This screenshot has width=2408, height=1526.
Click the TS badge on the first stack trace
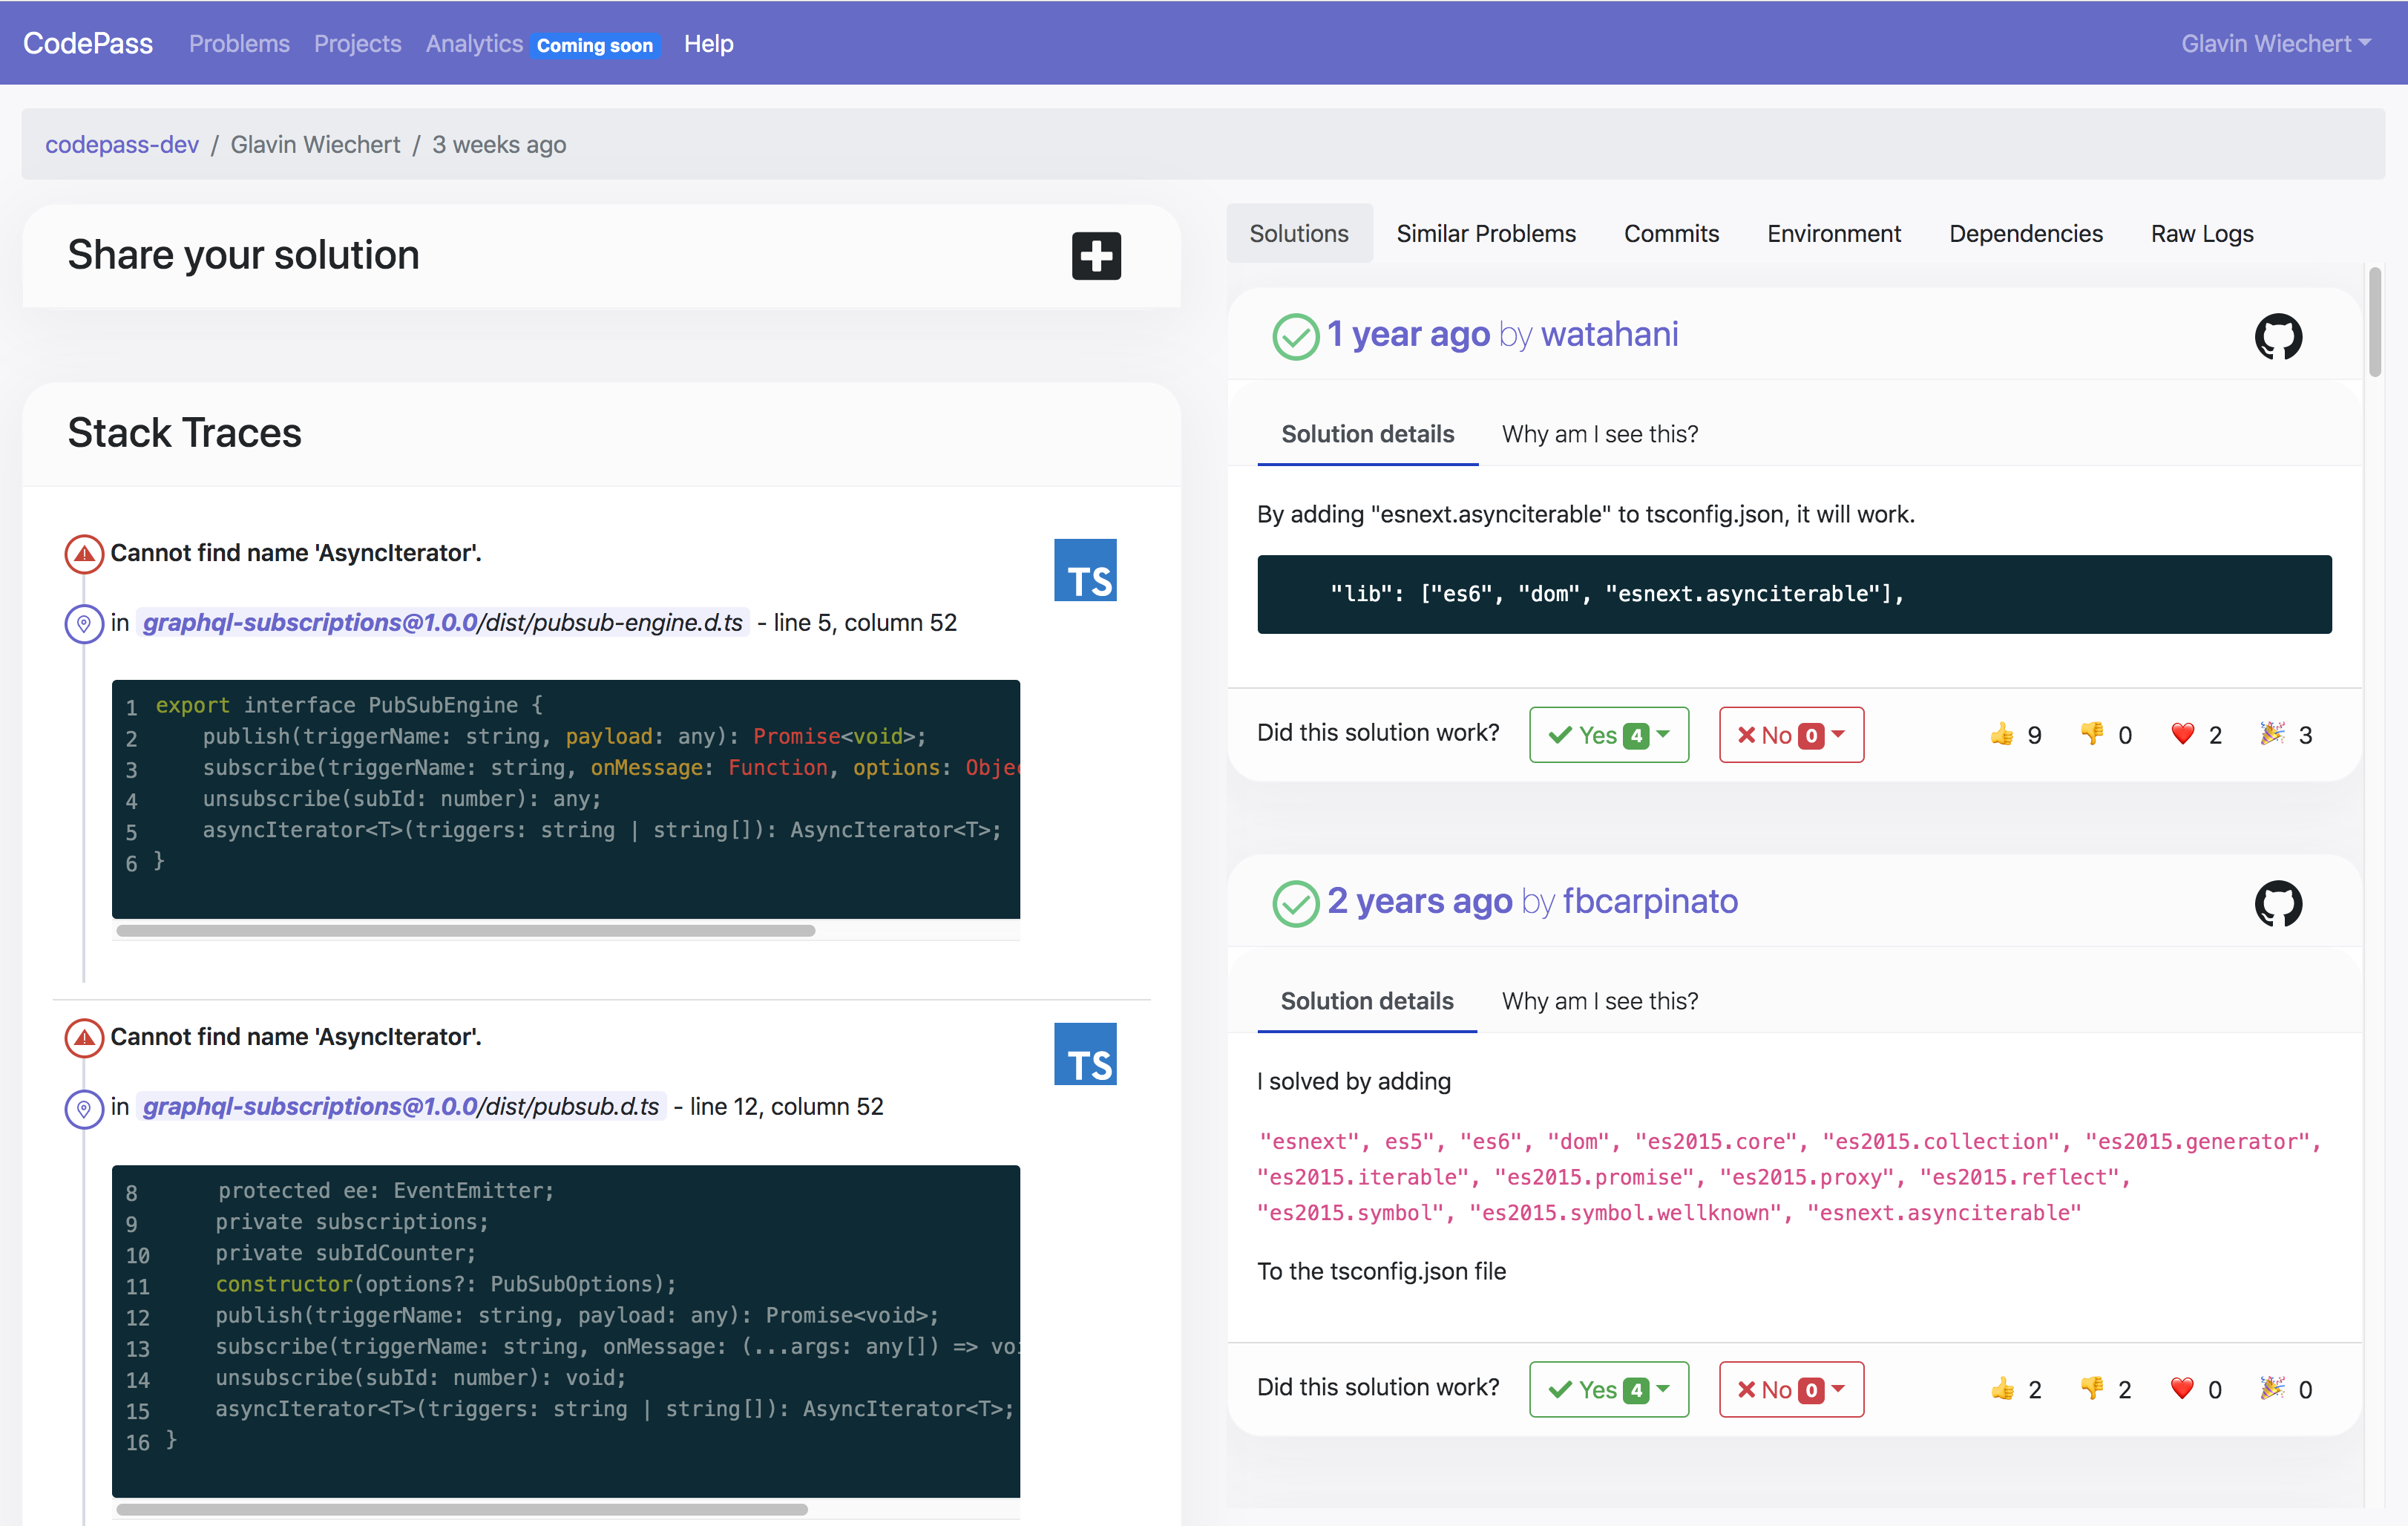point(1084,569)
